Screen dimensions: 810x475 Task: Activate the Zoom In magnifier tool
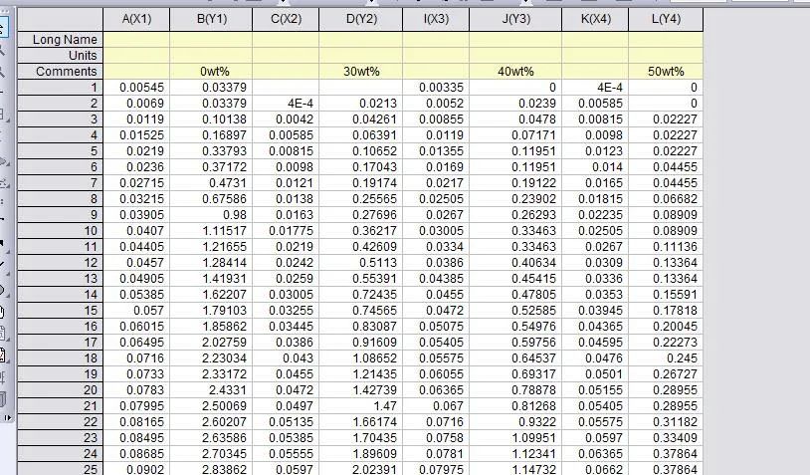(3, 50)
